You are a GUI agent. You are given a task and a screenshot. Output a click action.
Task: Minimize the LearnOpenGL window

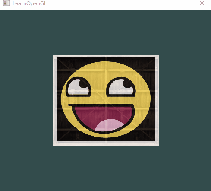tap(163, 3)
